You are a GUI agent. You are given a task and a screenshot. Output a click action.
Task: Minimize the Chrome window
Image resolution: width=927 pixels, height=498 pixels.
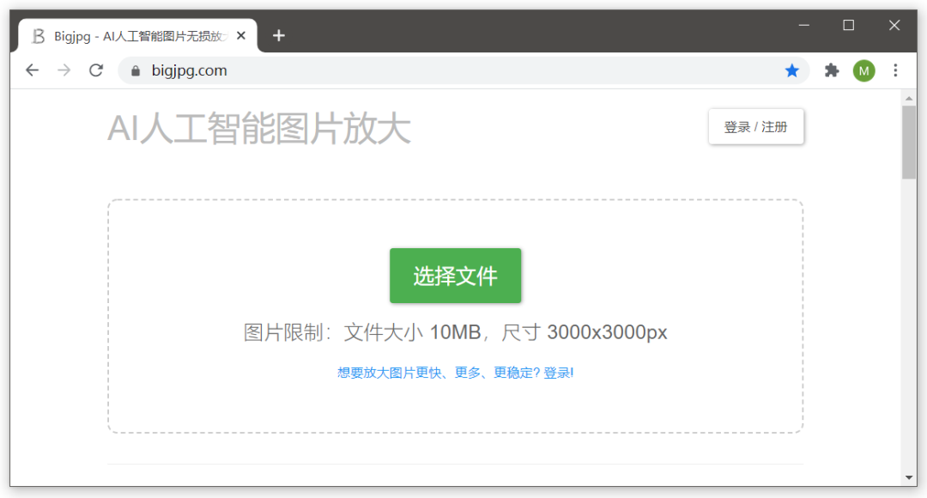(x=804, y=25)
